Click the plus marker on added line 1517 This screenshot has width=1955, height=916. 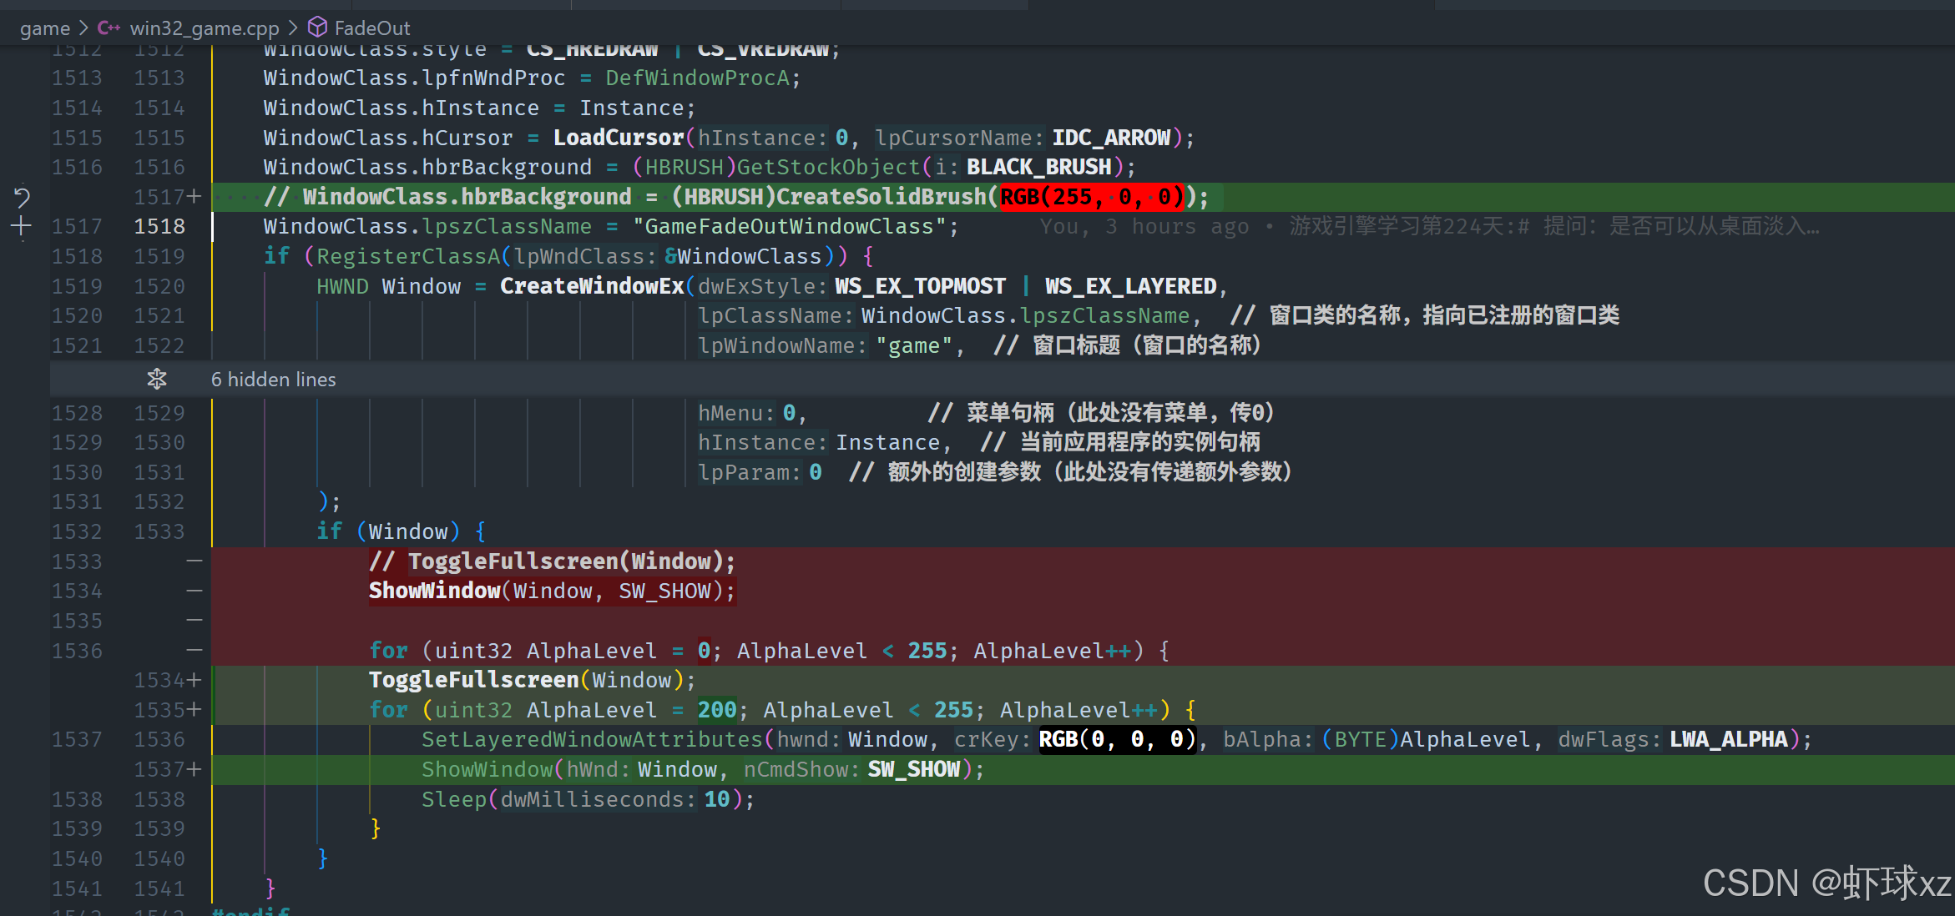click(194, 197)
